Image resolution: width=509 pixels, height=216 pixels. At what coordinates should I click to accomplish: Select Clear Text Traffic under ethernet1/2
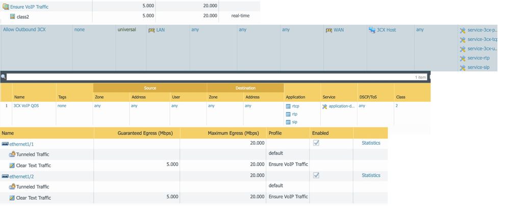click(33, 198)
